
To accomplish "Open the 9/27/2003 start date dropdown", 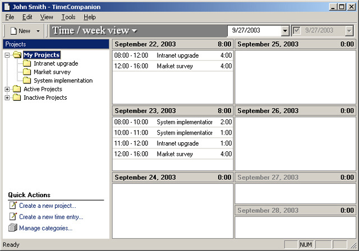I will pos(285,31).
